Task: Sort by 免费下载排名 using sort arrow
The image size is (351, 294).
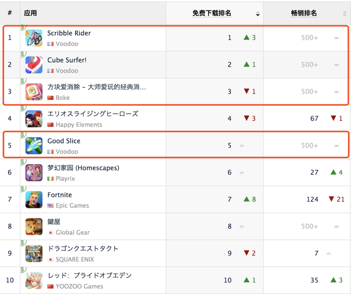Action: click(x=258, y=14)
